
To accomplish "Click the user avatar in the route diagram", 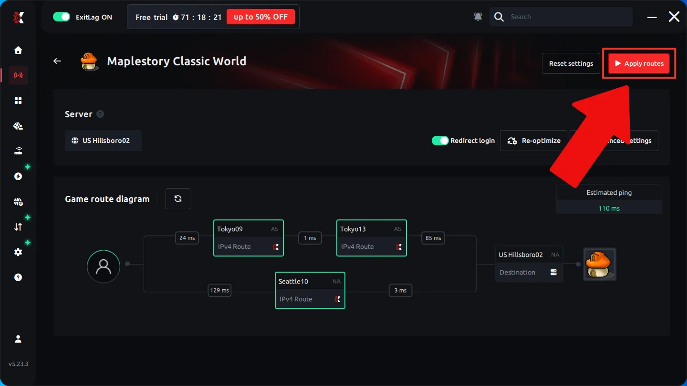I will pyautogui.click(x=104, y=266).
